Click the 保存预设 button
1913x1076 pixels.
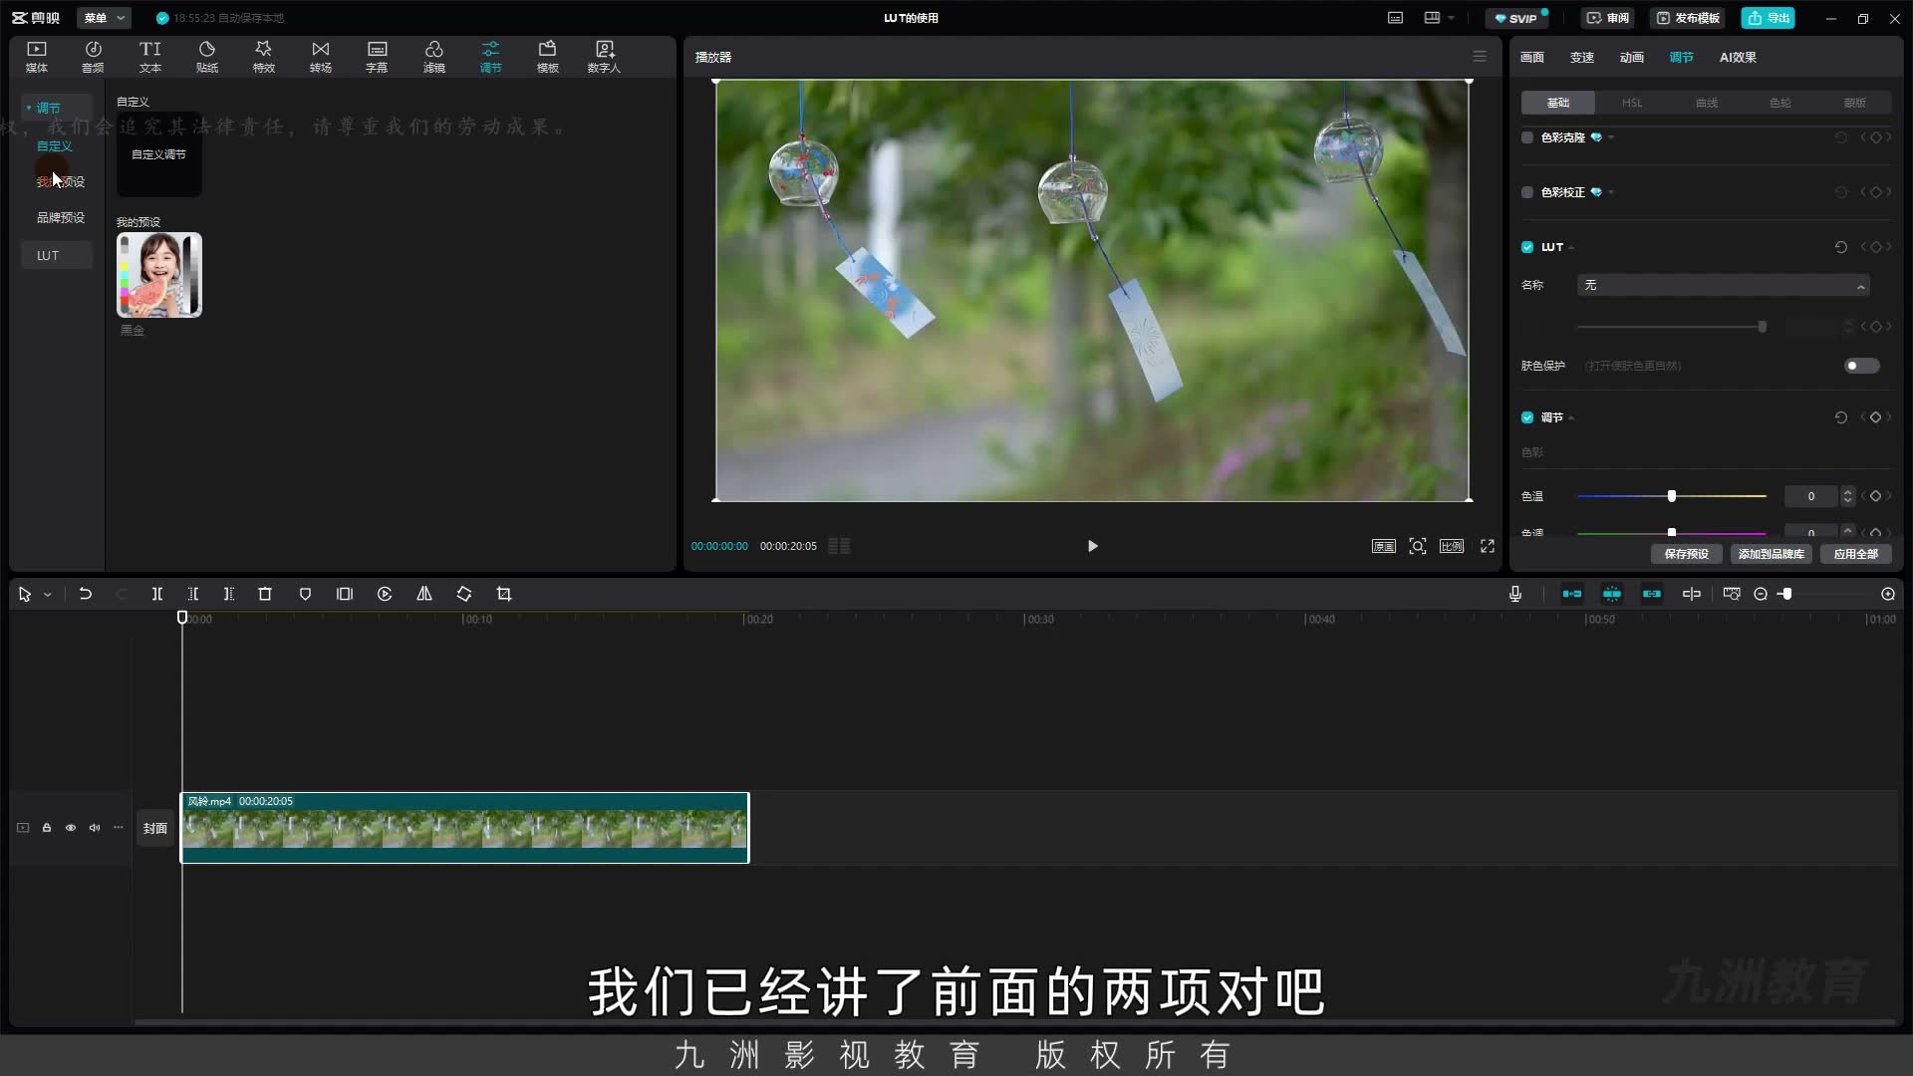click(1686, 554)
